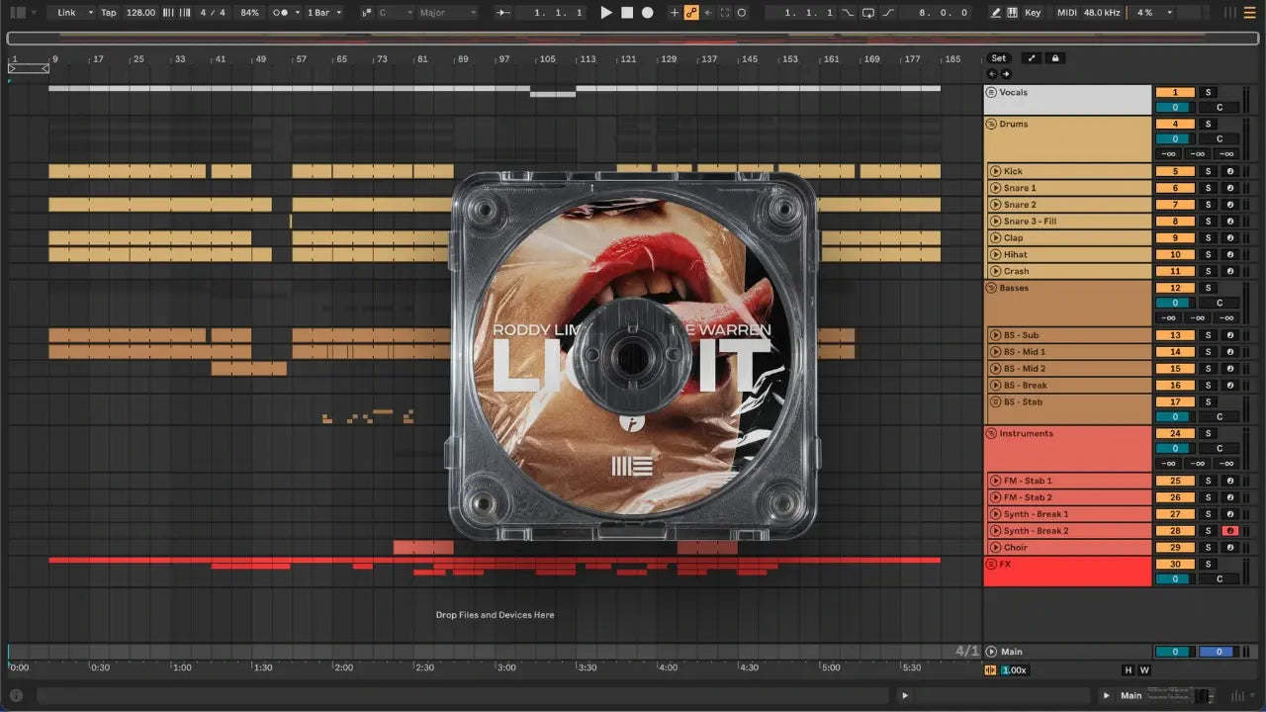
Task: Click the 4 / 4 time signature field
Action: 212,13
